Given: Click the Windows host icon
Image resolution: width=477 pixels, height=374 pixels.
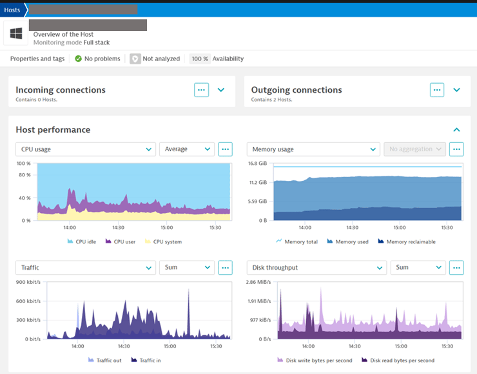Looking at the screenshot, I should click(16, 33).
